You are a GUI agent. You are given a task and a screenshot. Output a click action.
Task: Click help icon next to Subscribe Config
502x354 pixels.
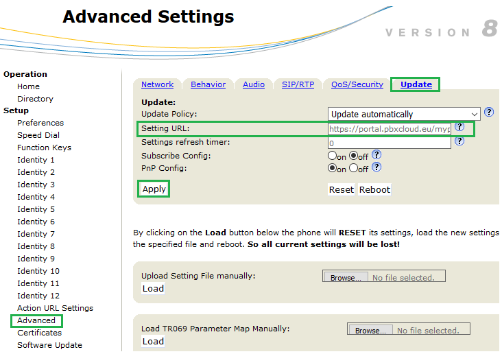click(376, 155)
